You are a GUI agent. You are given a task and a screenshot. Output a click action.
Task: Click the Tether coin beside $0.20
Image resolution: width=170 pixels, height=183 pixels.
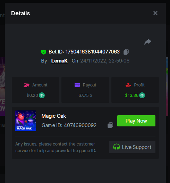[42, 95]
